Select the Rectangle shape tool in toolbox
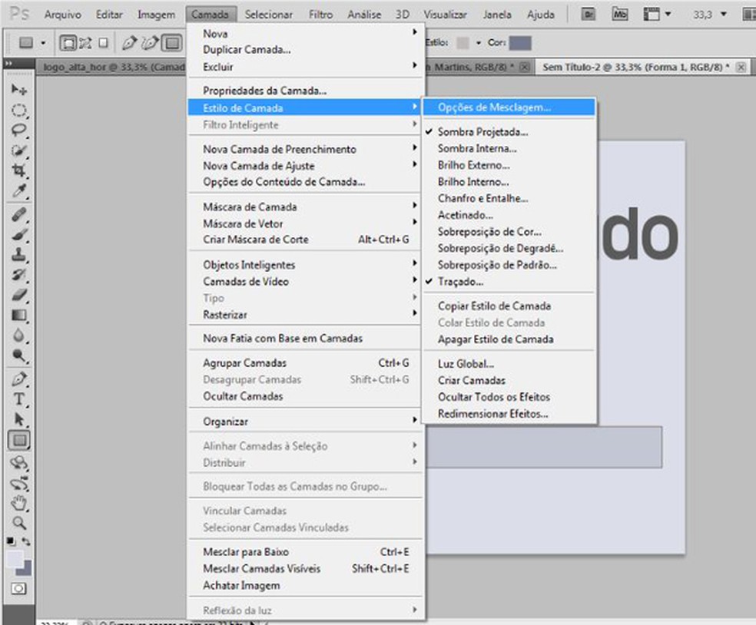756x625 pixels. (18, 440)
